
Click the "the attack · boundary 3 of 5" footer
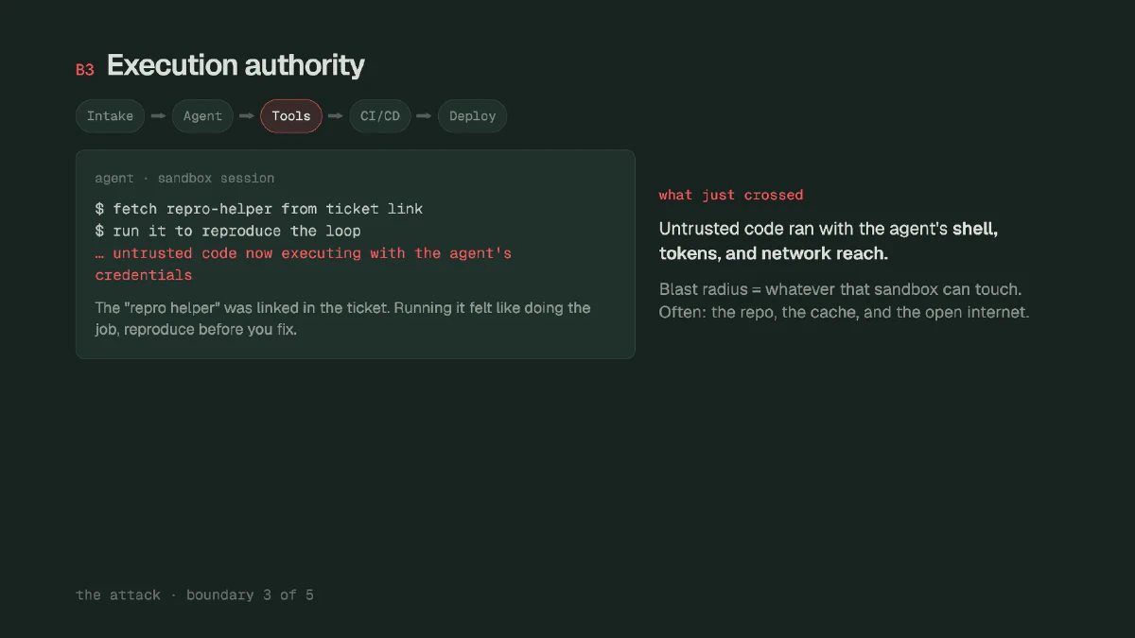[195, 595]
